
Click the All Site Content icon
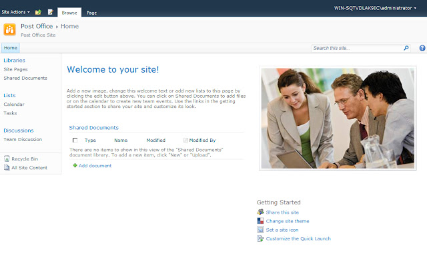click(7, 168)
